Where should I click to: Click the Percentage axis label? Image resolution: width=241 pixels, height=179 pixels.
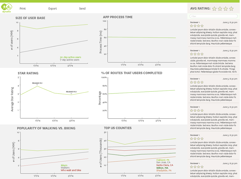100,98
